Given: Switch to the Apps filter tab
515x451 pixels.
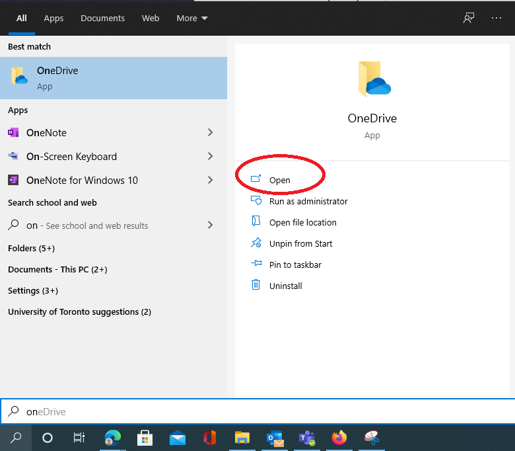Looking at the screenshot, I should [x=53, y=18].
